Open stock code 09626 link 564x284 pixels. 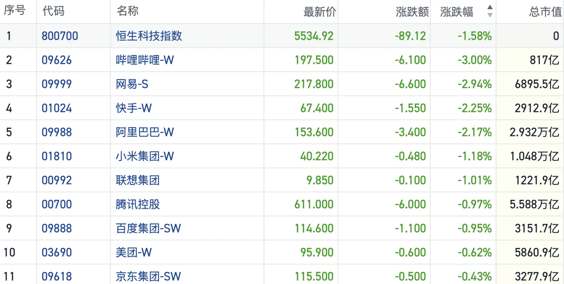click(x=56, y=60)
